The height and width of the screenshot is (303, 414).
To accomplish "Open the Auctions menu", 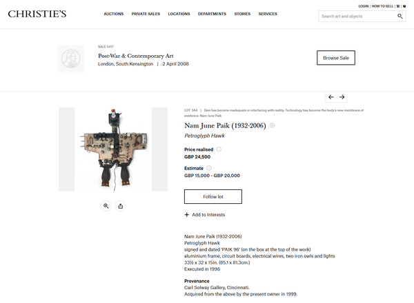I will tap(114, 14).
